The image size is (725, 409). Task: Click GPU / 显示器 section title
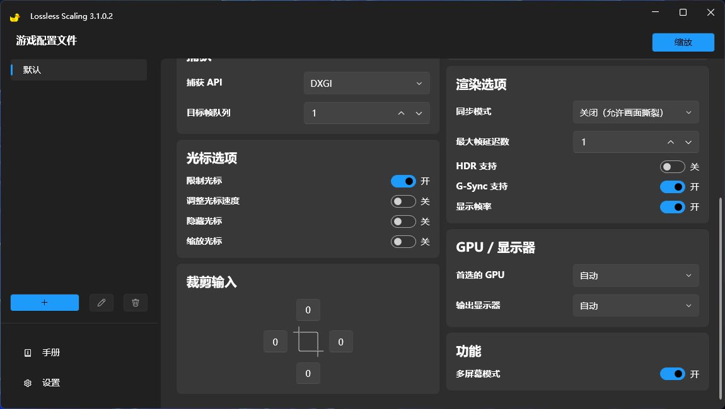(495, 247)
